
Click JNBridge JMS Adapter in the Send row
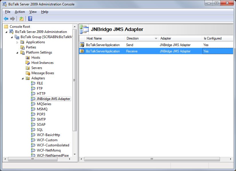[x=175, y=45]
